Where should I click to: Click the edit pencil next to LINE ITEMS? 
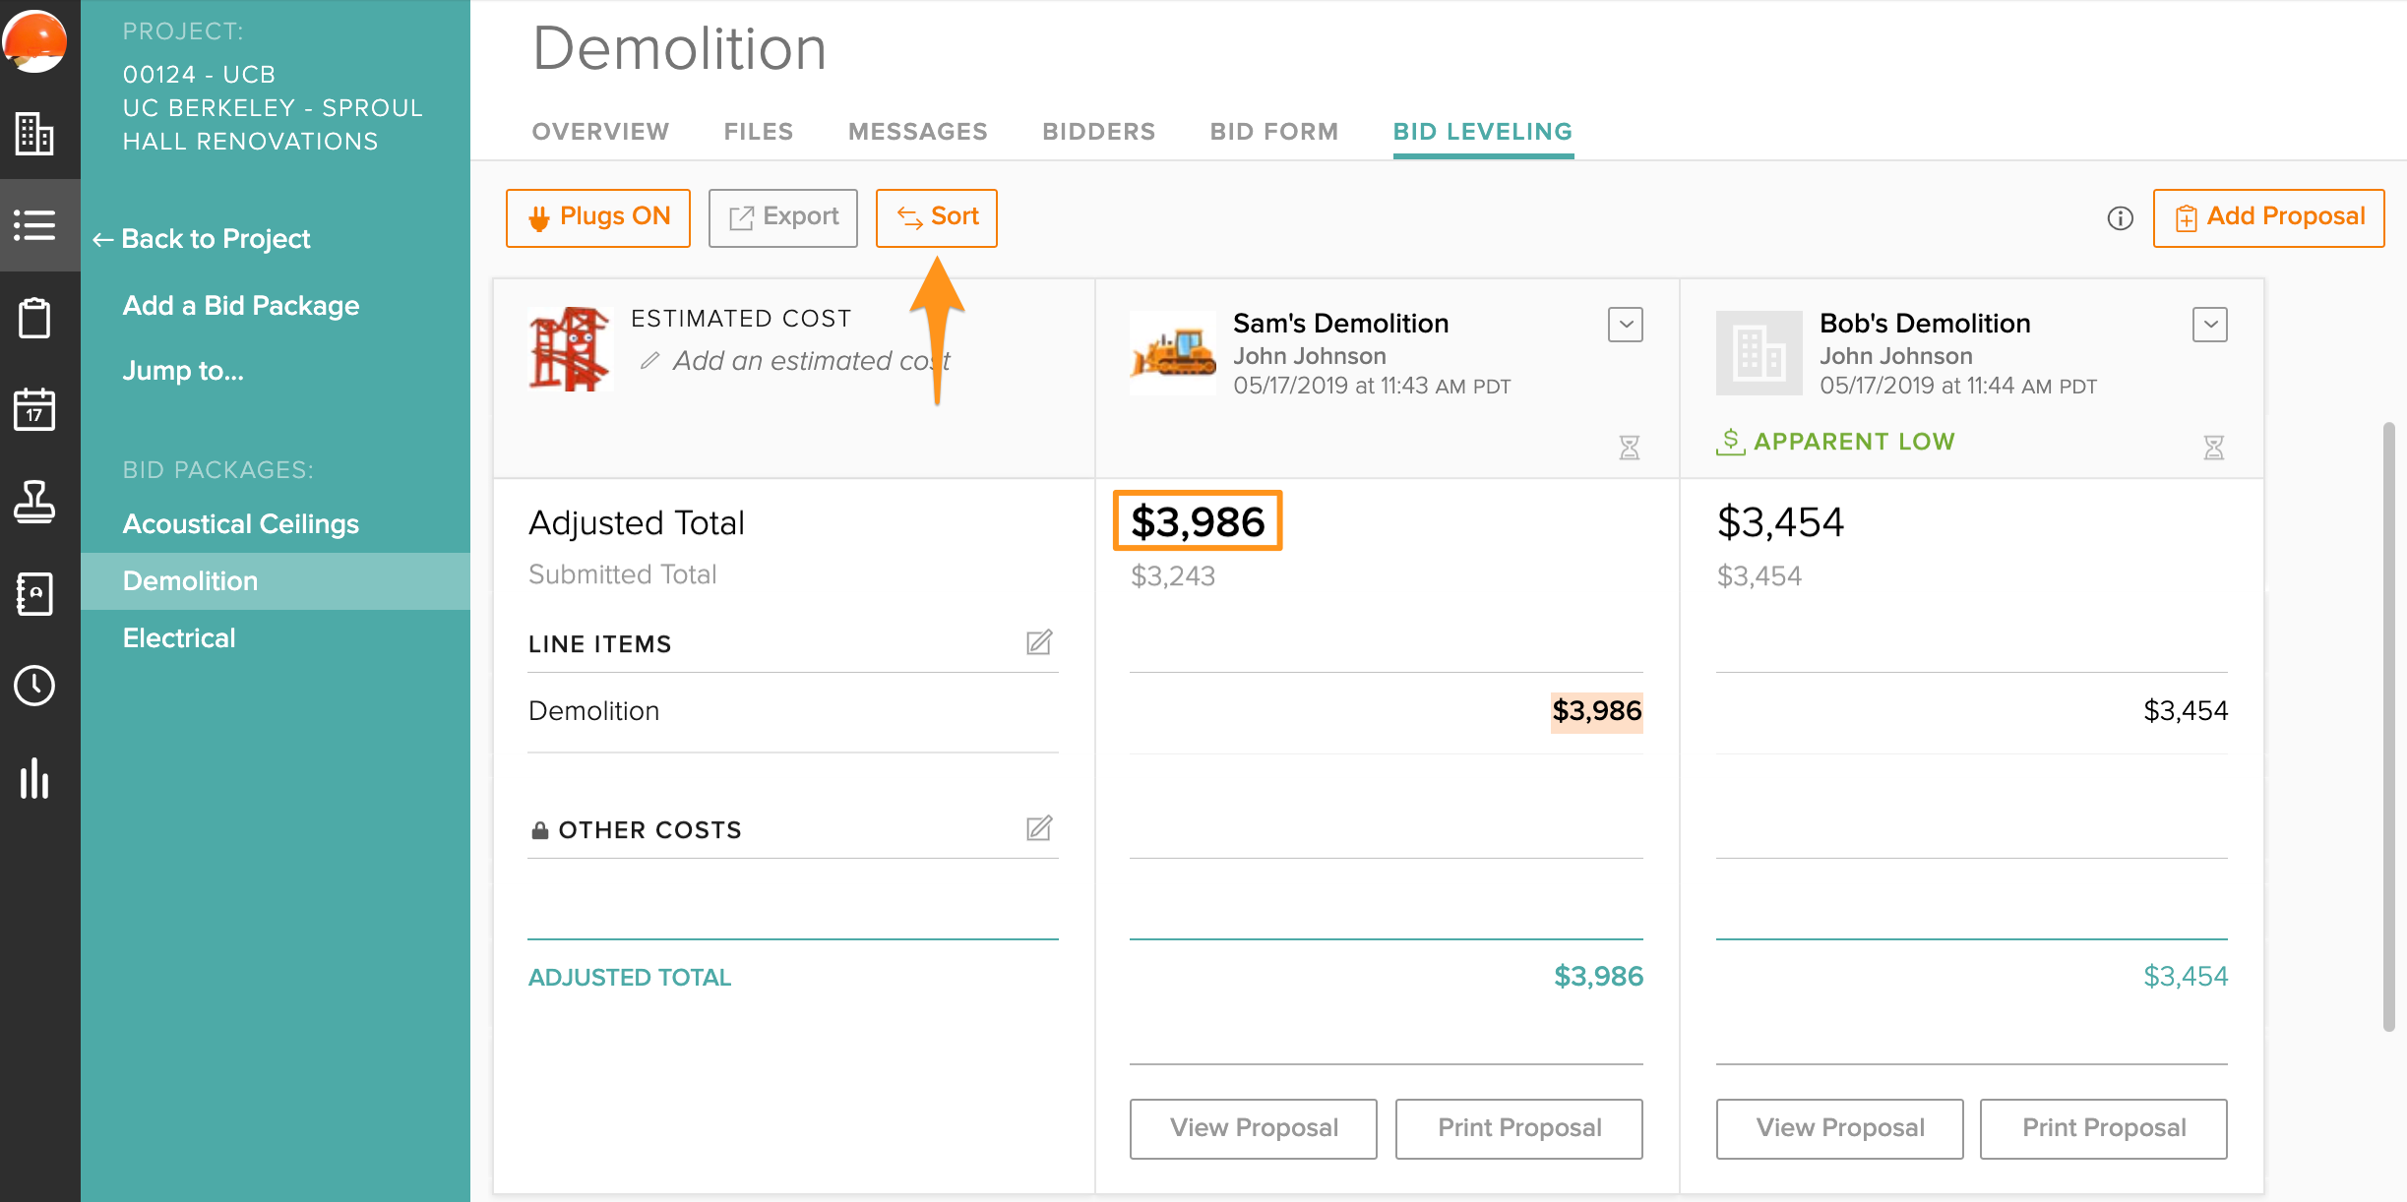click(1040, 644)
